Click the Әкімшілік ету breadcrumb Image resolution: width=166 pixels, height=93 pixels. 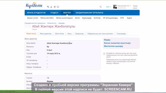pyautogui.click(x=52, y=23)
